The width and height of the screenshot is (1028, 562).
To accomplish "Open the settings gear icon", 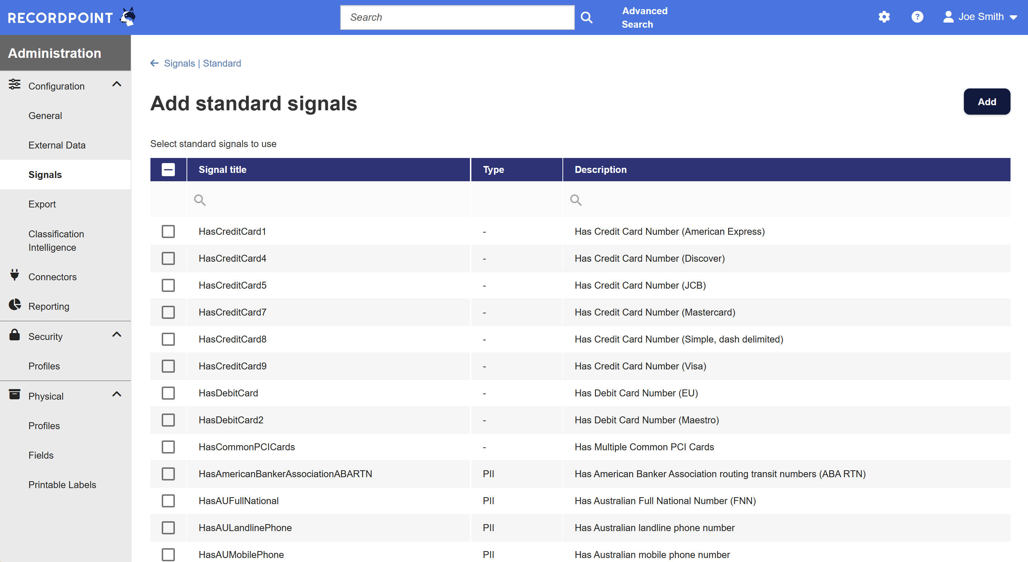I will [884, 17].
